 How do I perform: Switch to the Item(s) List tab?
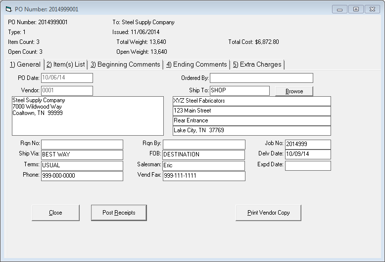coord(65,65)
